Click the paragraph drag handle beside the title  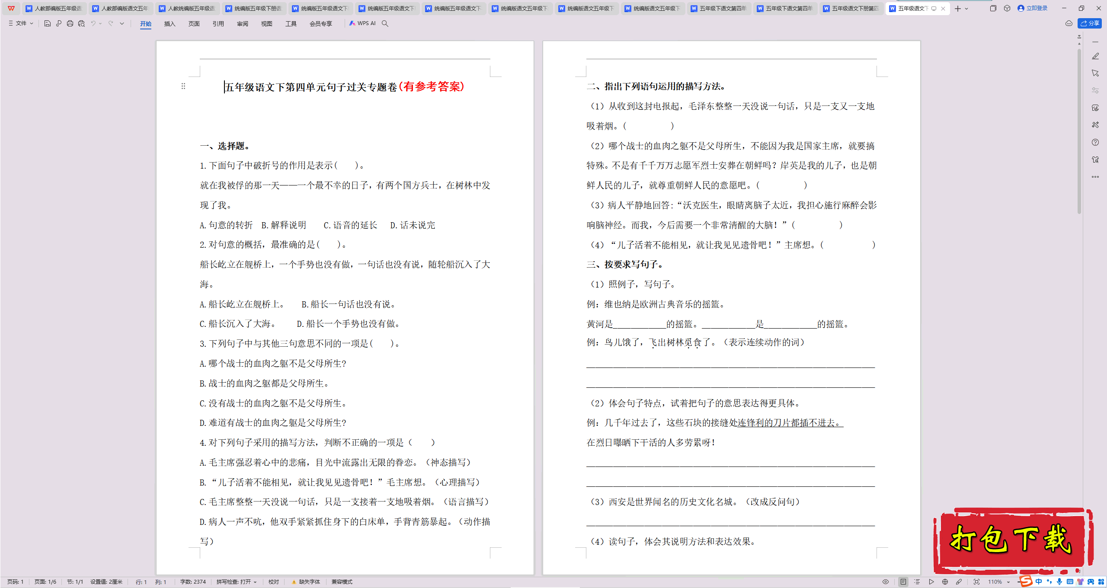[183, 86]
